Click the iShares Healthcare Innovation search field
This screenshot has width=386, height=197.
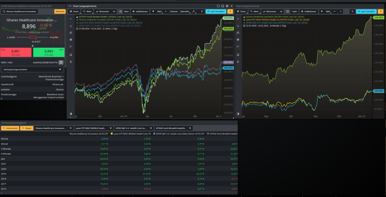click(x=19, y=11)
